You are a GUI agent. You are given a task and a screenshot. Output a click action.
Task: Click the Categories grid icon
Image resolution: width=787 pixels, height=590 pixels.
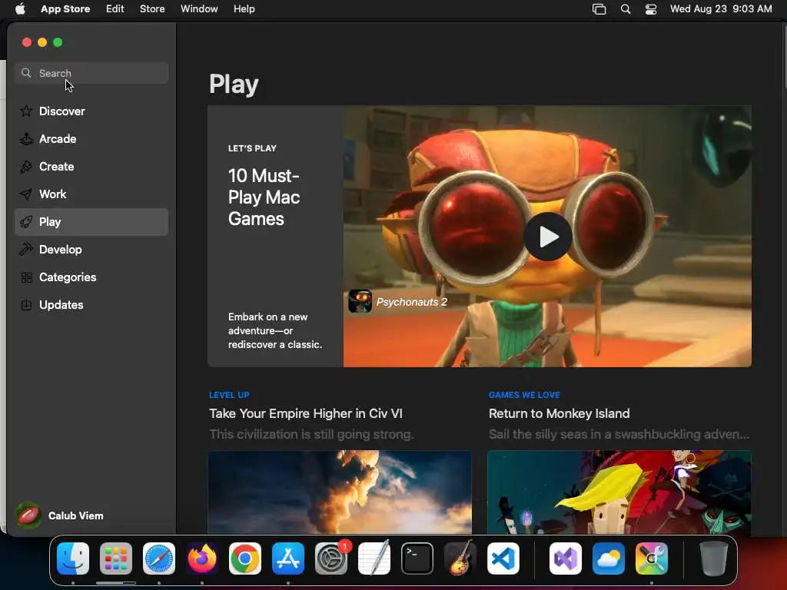pyautogui.click(x=26, y=277)
